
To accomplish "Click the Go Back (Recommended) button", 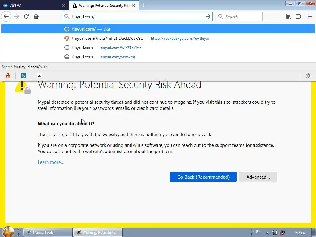I will 203,177.
